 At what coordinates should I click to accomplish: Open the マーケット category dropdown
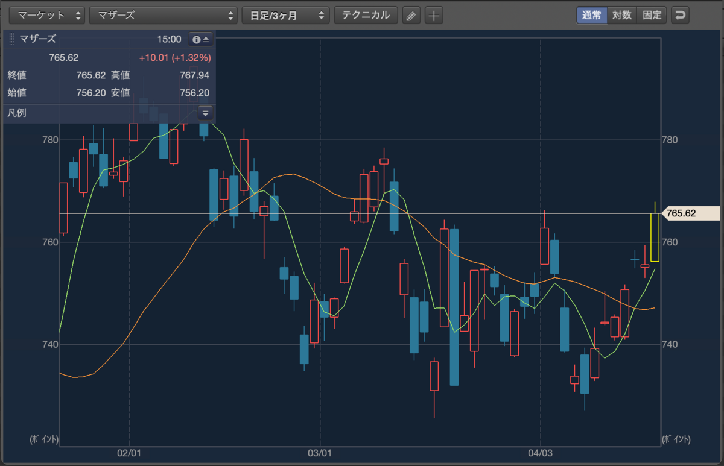pyautogui.click(x=48, y=15)
